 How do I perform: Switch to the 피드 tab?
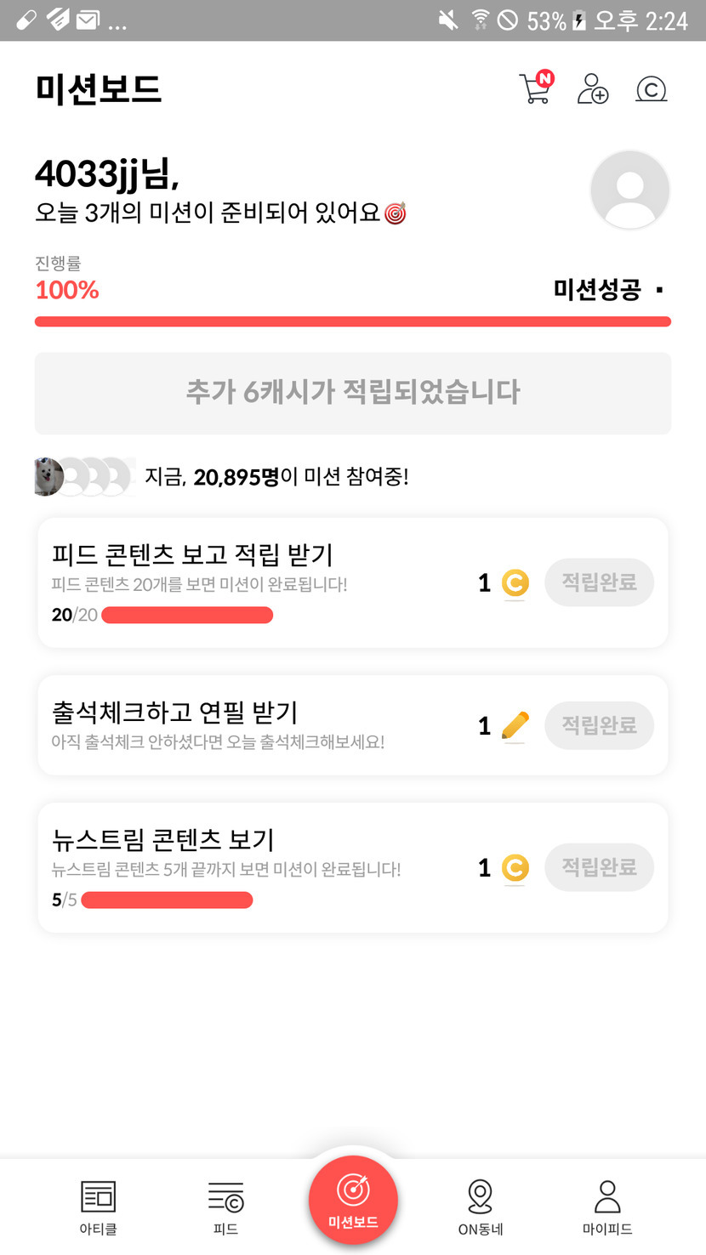coord(225,1207)
